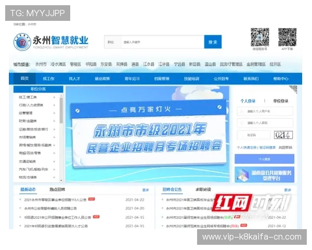
Task: Click the 0214 captcha image to refresh
Action: tap(283, 135)
